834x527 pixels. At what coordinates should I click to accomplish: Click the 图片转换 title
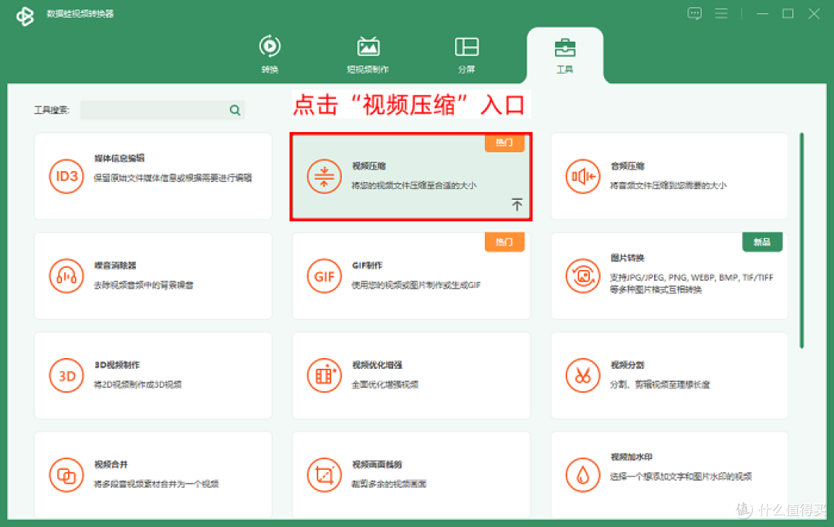click(x=627, y=258)
